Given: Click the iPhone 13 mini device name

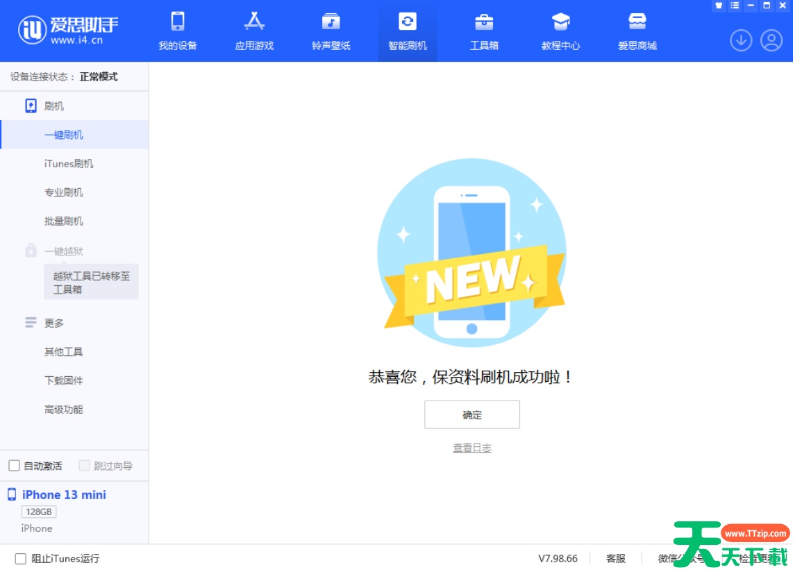Looking at the screenshot, I should (64, 495).
